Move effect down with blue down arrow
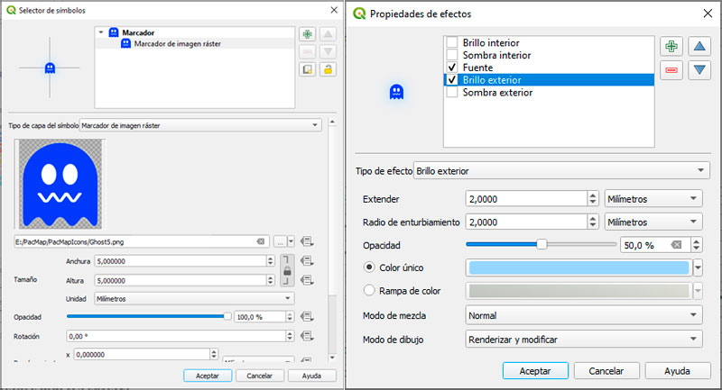This screenshot has height=390, width=722. [699, 70]
